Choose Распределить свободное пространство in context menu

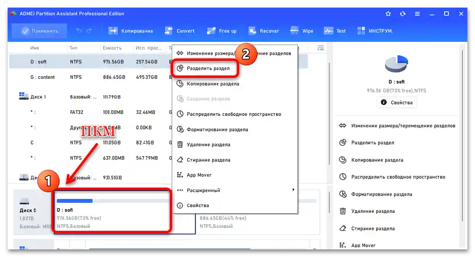[x=234, y=114]
